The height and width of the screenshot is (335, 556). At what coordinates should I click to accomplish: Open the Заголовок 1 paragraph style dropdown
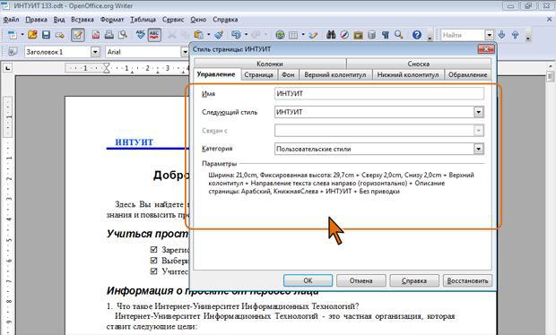pos(95,52)
